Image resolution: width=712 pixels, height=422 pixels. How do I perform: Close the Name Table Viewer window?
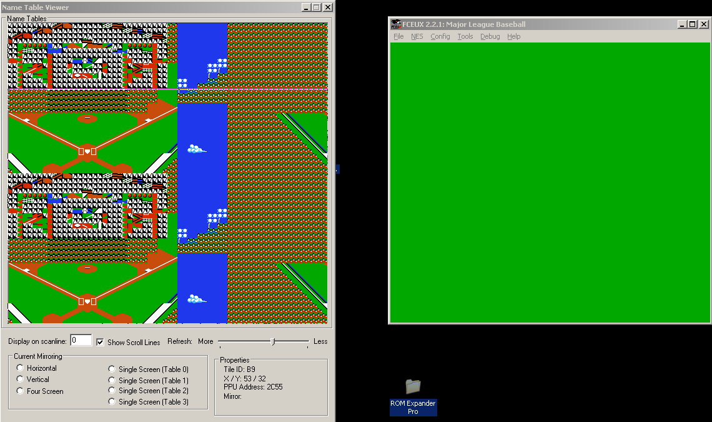click(x=328, y=8)
